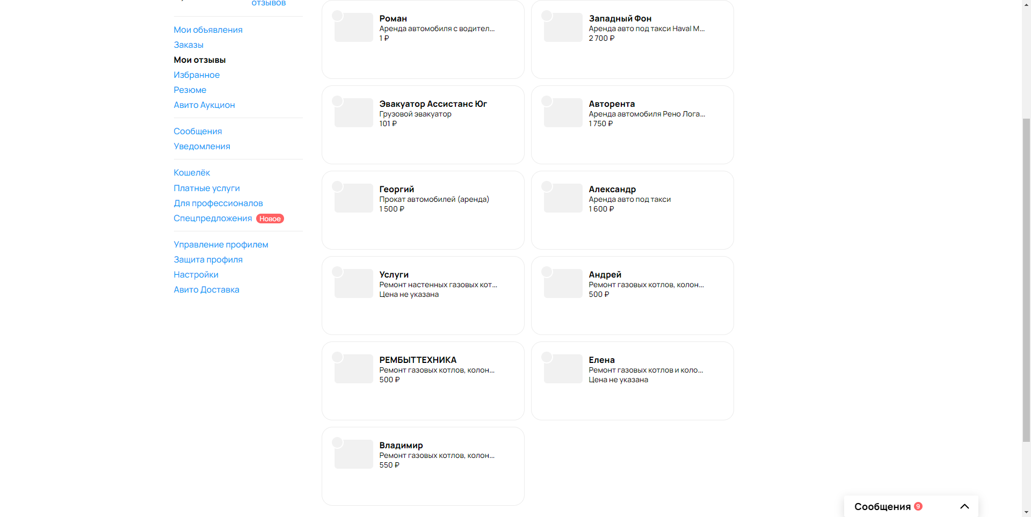Open thumbnail of Авторента listing
The height and width of the screenshot is (517, 1031).
point(563,113)
